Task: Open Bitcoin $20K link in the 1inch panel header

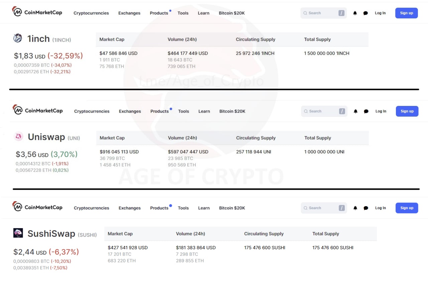Action: click(x=232, y=13)
